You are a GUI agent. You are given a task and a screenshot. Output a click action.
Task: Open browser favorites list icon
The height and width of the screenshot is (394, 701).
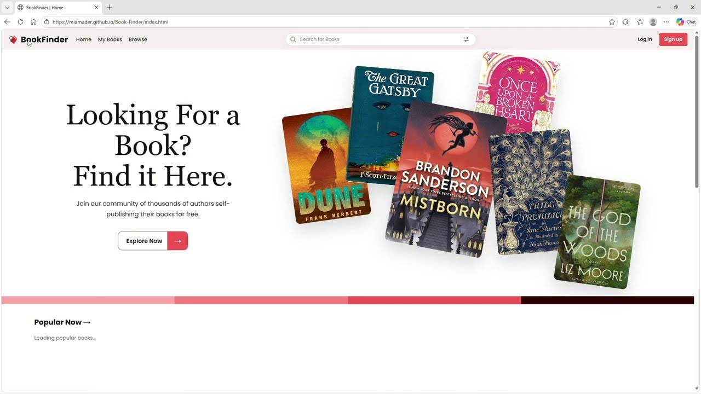coord(640,22)
